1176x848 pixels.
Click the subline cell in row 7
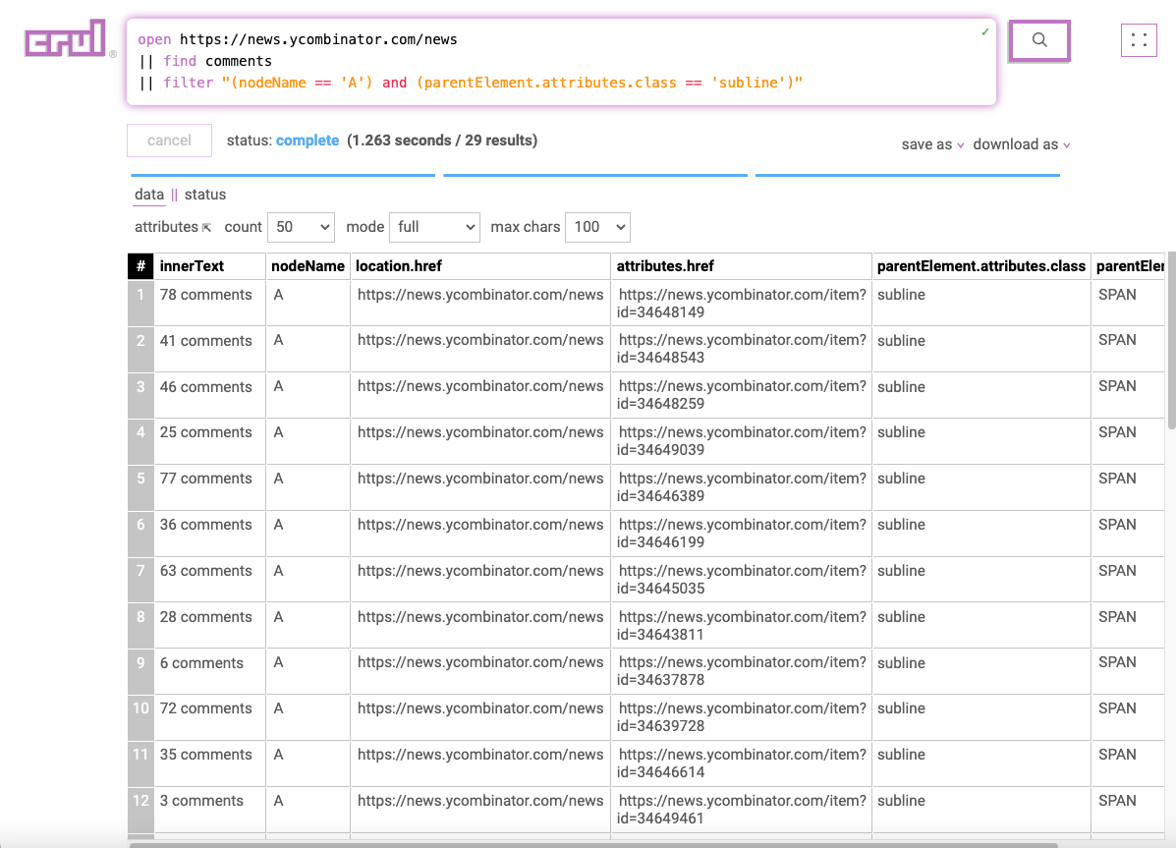981,580
